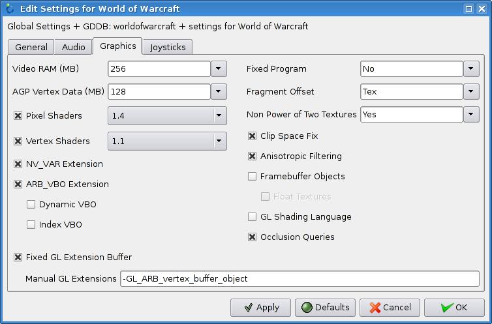Expand Non Power of Two Textures dropdown

[471, 115]
